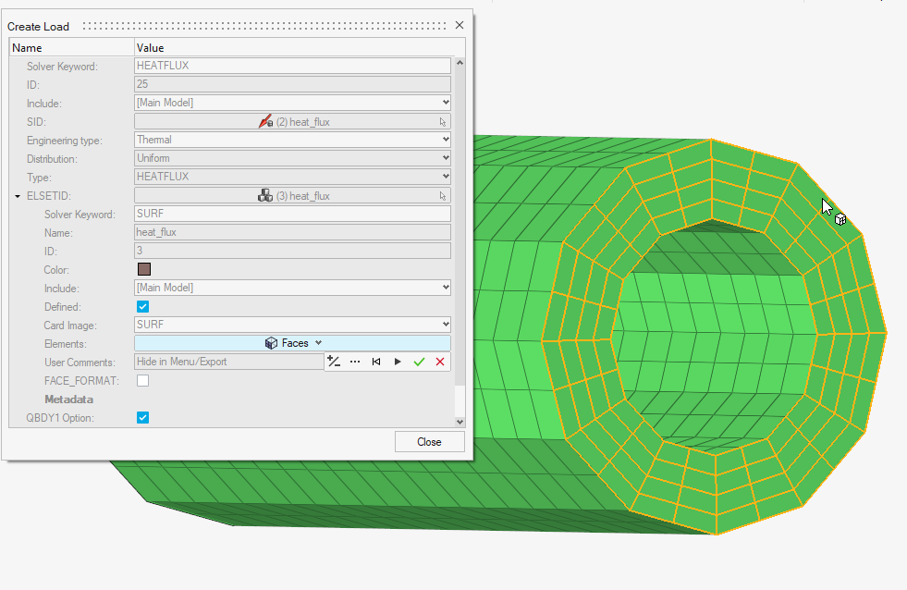Enable the FACE_FORMAT checkbox
The width and height of the screenshot is (907, 590).
142,381
